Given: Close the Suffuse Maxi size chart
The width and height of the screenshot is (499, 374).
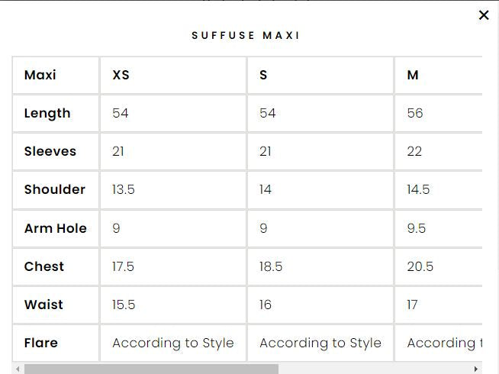Looking at the screenshot, I should point(484,15).
